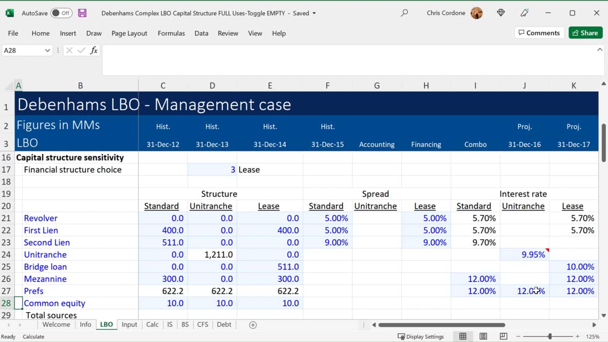This screenshot has width=608, height=342.
Task: Select the Unitranche 1,211.0 cell
Action: [212, 255]
